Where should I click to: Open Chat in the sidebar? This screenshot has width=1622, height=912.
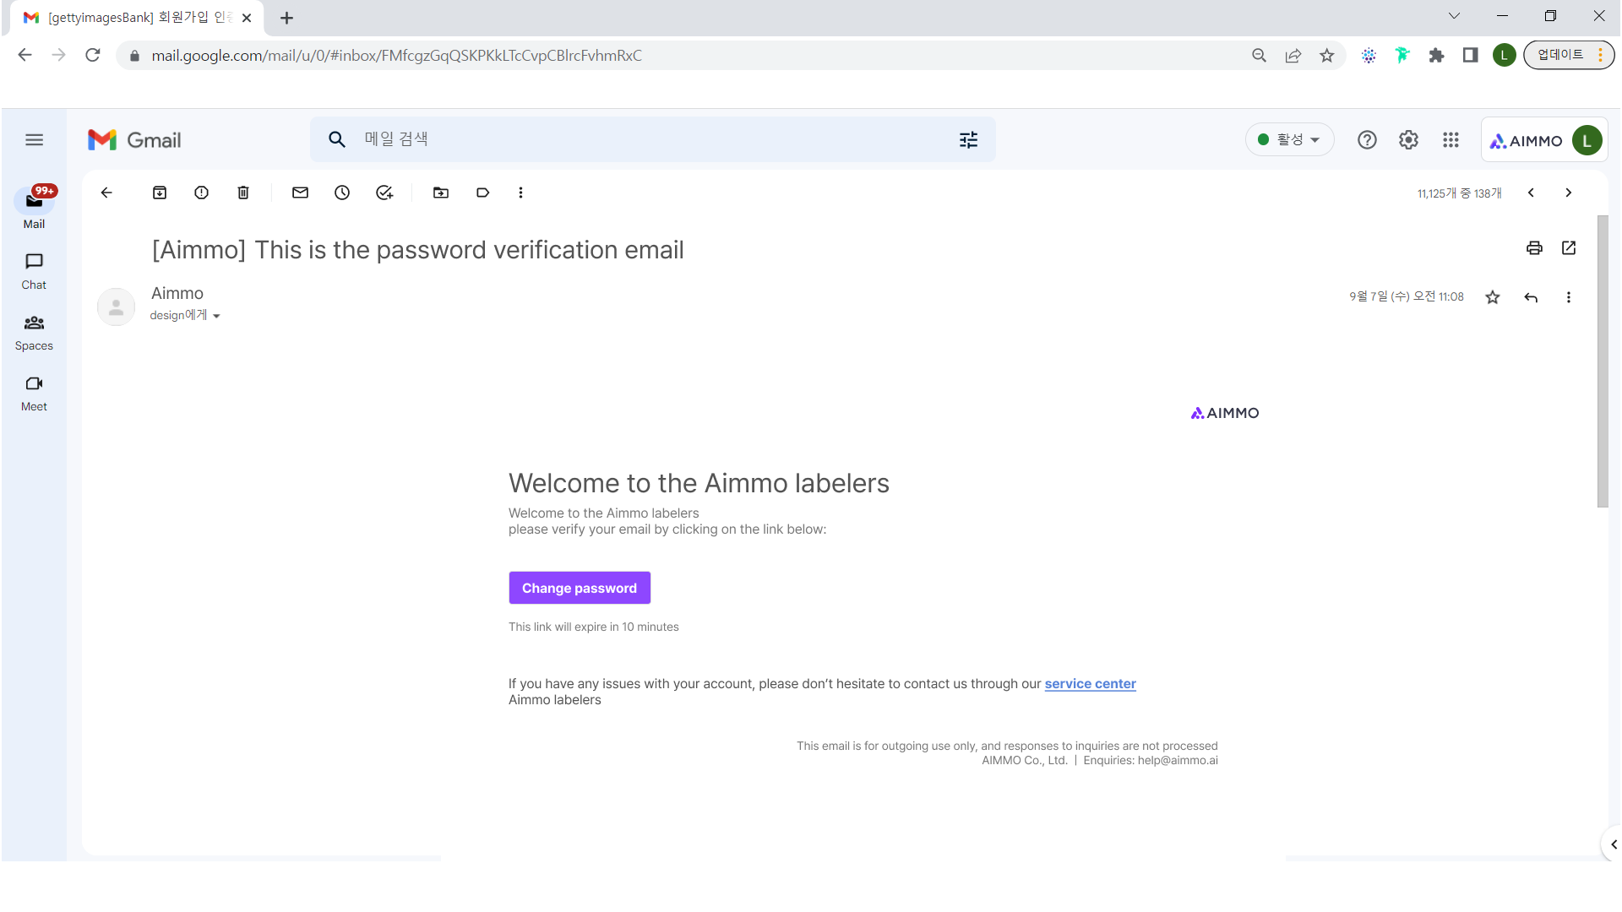[34, 271]
